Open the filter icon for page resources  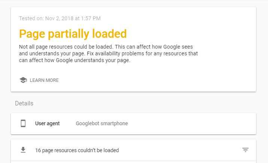click(246, 150)
